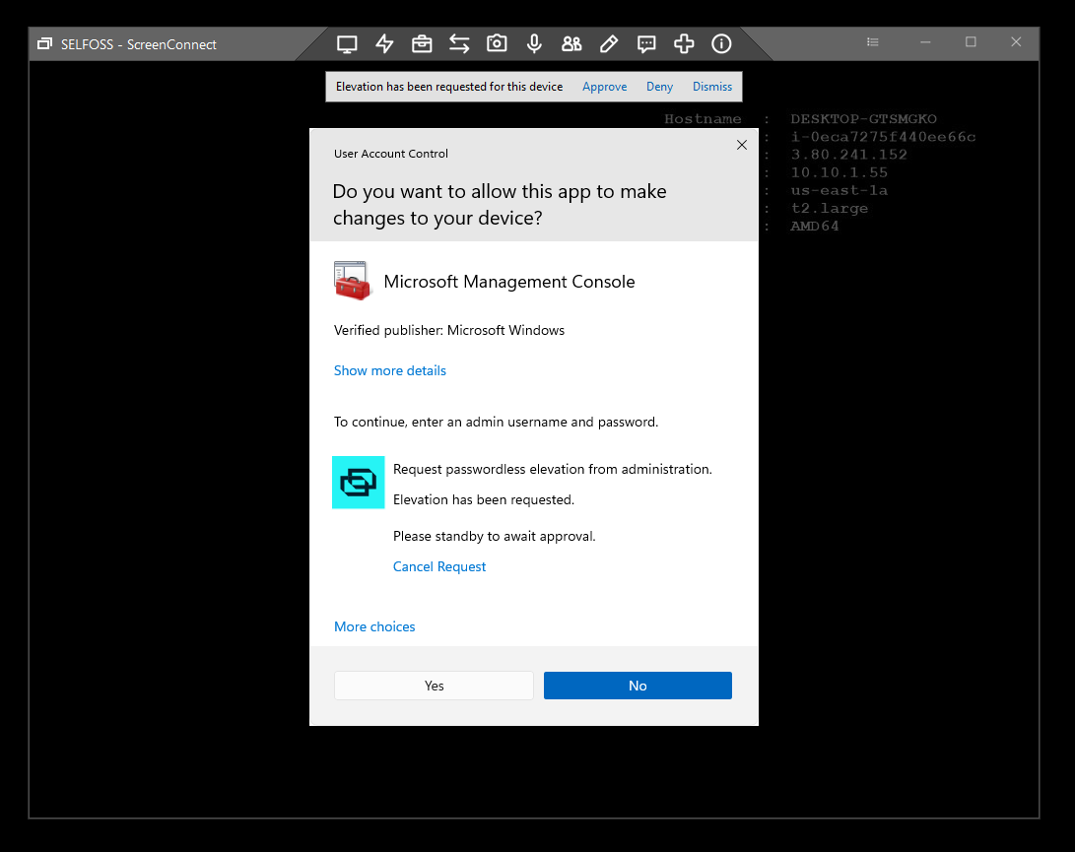Click the lightning bolt Essentials icon

(x=384, y=44)
